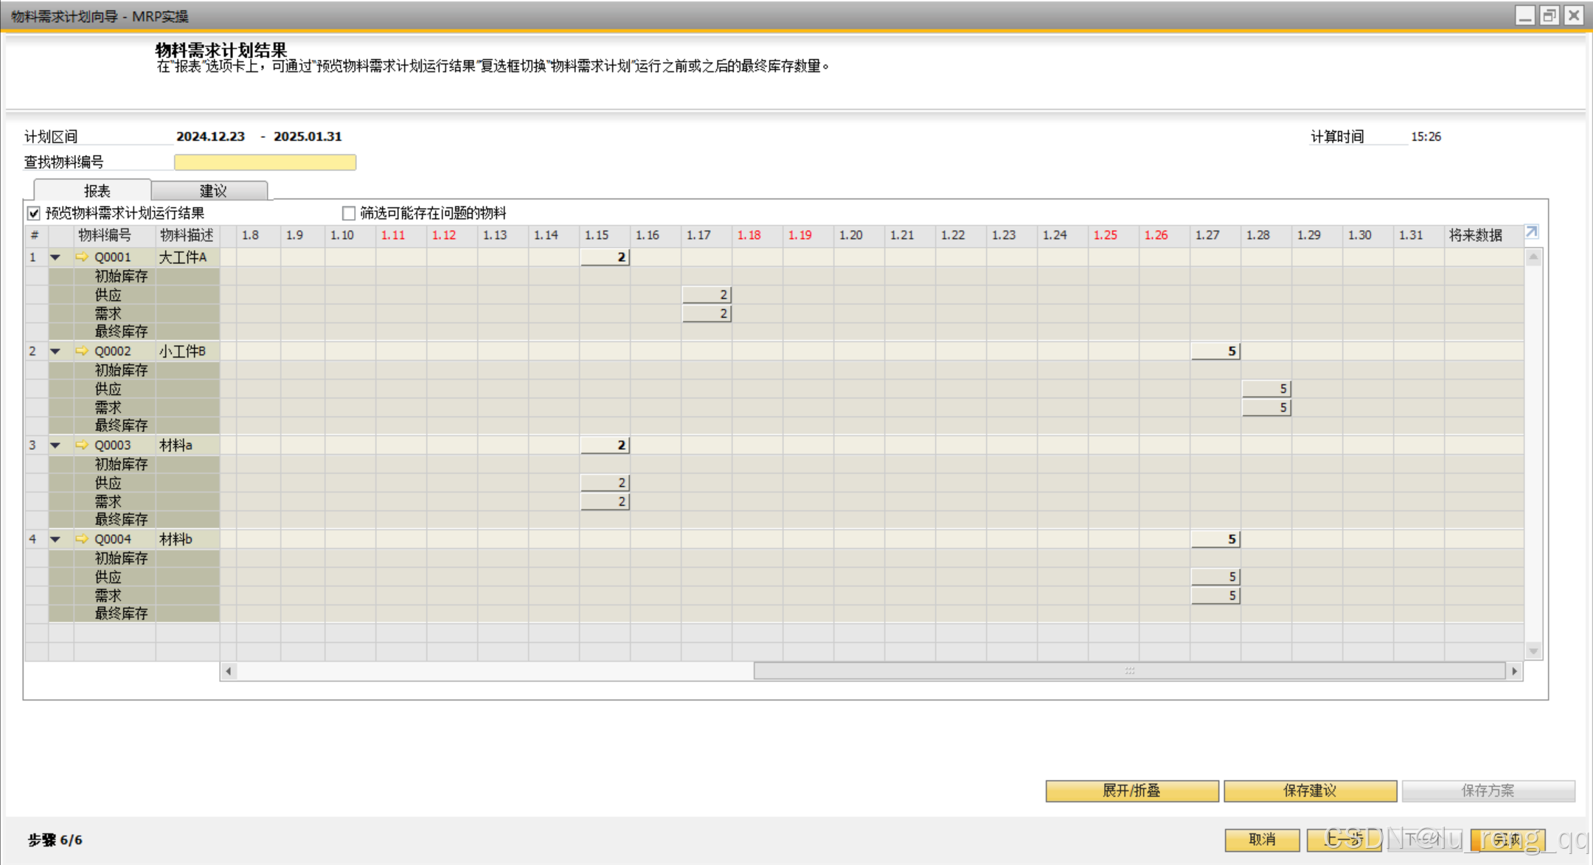The height and width of the screenshot is (865, 1593).
Task: Click the horizontal scrollbar right arrow
Action: tap(1514, 671)
